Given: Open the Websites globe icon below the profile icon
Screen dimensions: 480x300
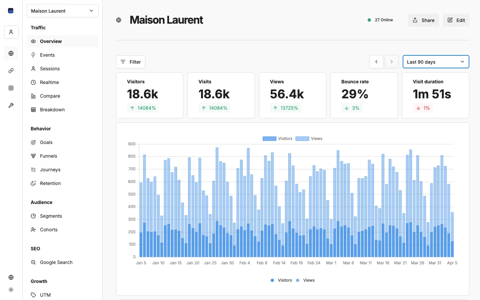Looking at the screenshot, I should [x=11, y=53].
